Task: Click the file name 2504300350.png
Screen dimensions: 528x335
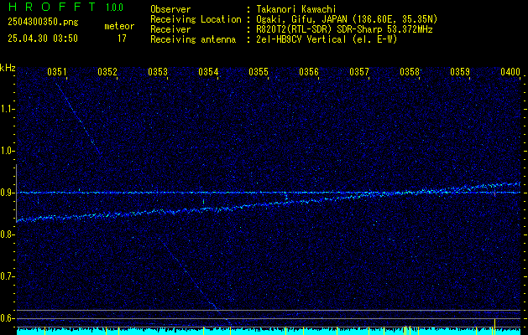Action: pyautogui.click(x=43, y=23)
